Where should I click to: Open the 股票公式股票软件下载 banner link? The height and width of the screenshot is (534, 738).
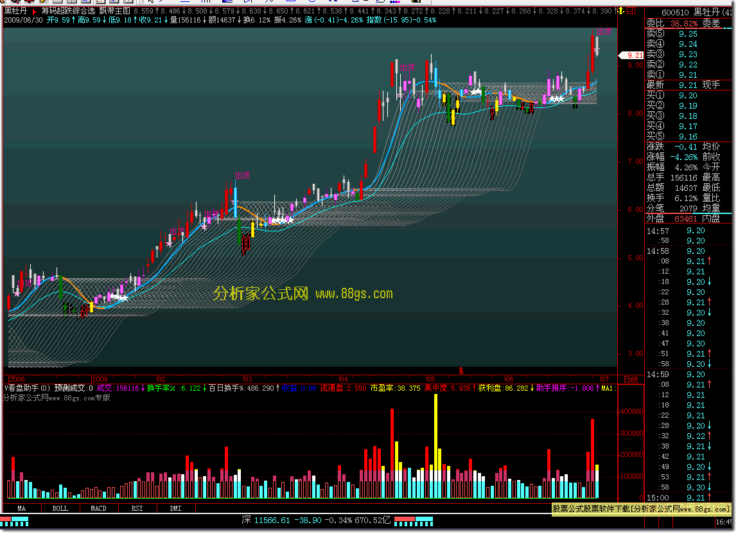[x=641, y=508]
